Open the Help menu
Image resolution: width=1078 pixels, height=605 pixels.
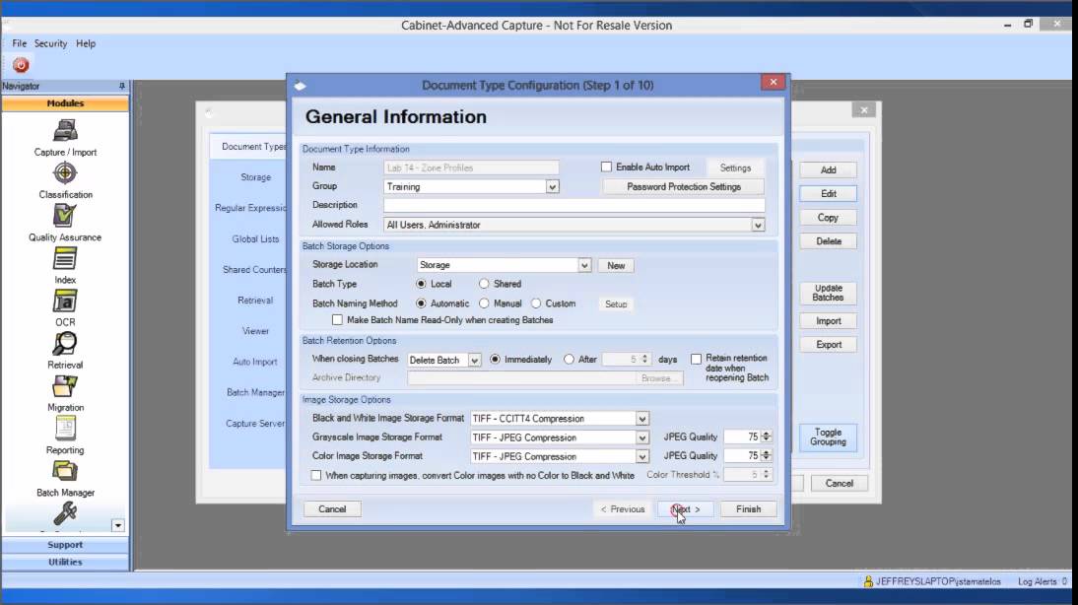click(86, 43)
